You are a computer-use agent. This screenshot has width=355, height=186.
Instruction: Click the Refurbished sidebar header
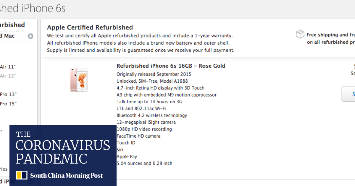(12, 25)
